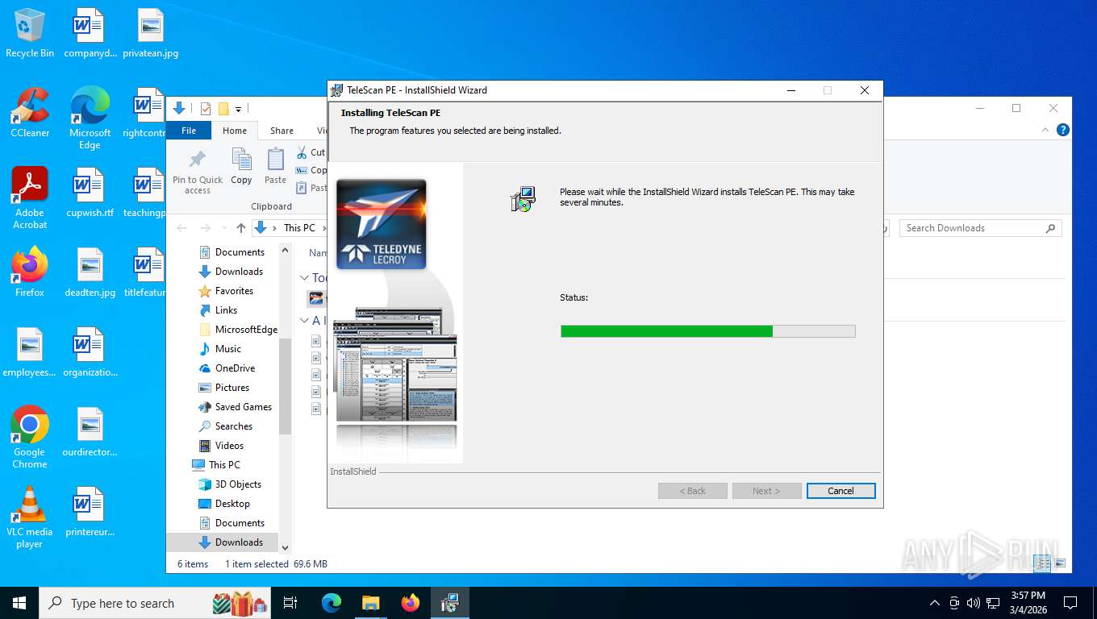Viewport: 1097px width, 619px height.
Task: Click new folder quick toolbar icon
Action: (223, 108)
